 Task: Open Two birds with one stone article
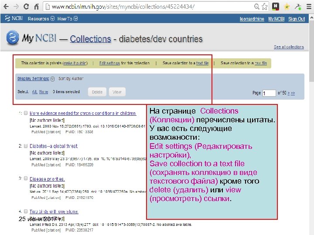(54, 211)
